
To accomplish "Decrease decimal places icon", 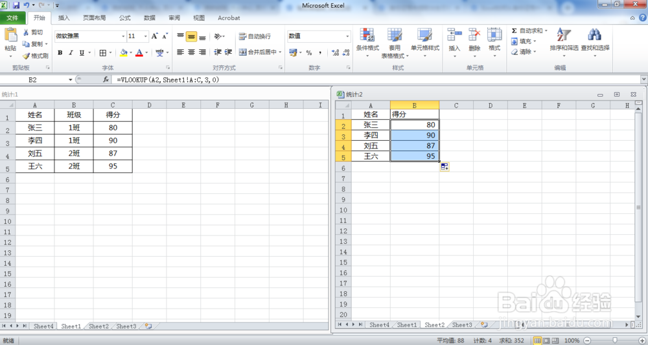I will (x=346, y=53).
